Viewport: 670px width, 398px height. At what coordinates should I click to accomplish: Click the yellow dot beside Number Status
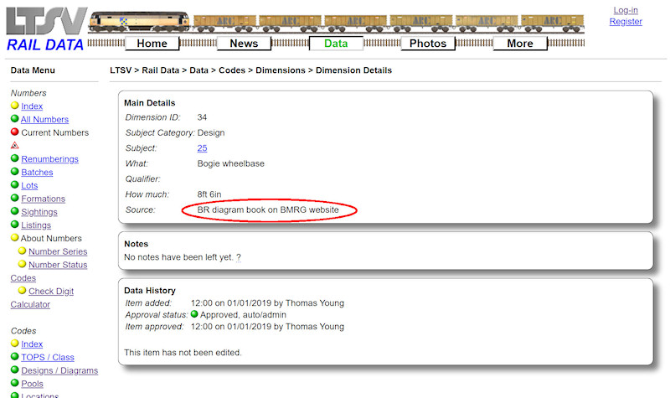pyautogui.click(x=23, y=264)
